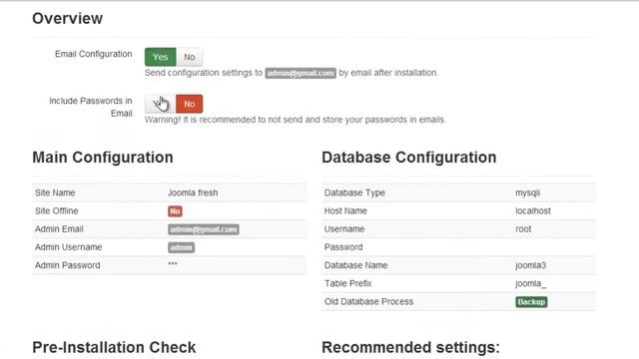Screen dimensions: 639x359
Task: Click the Password label in Database Configuration
Action: coord(343,247)
